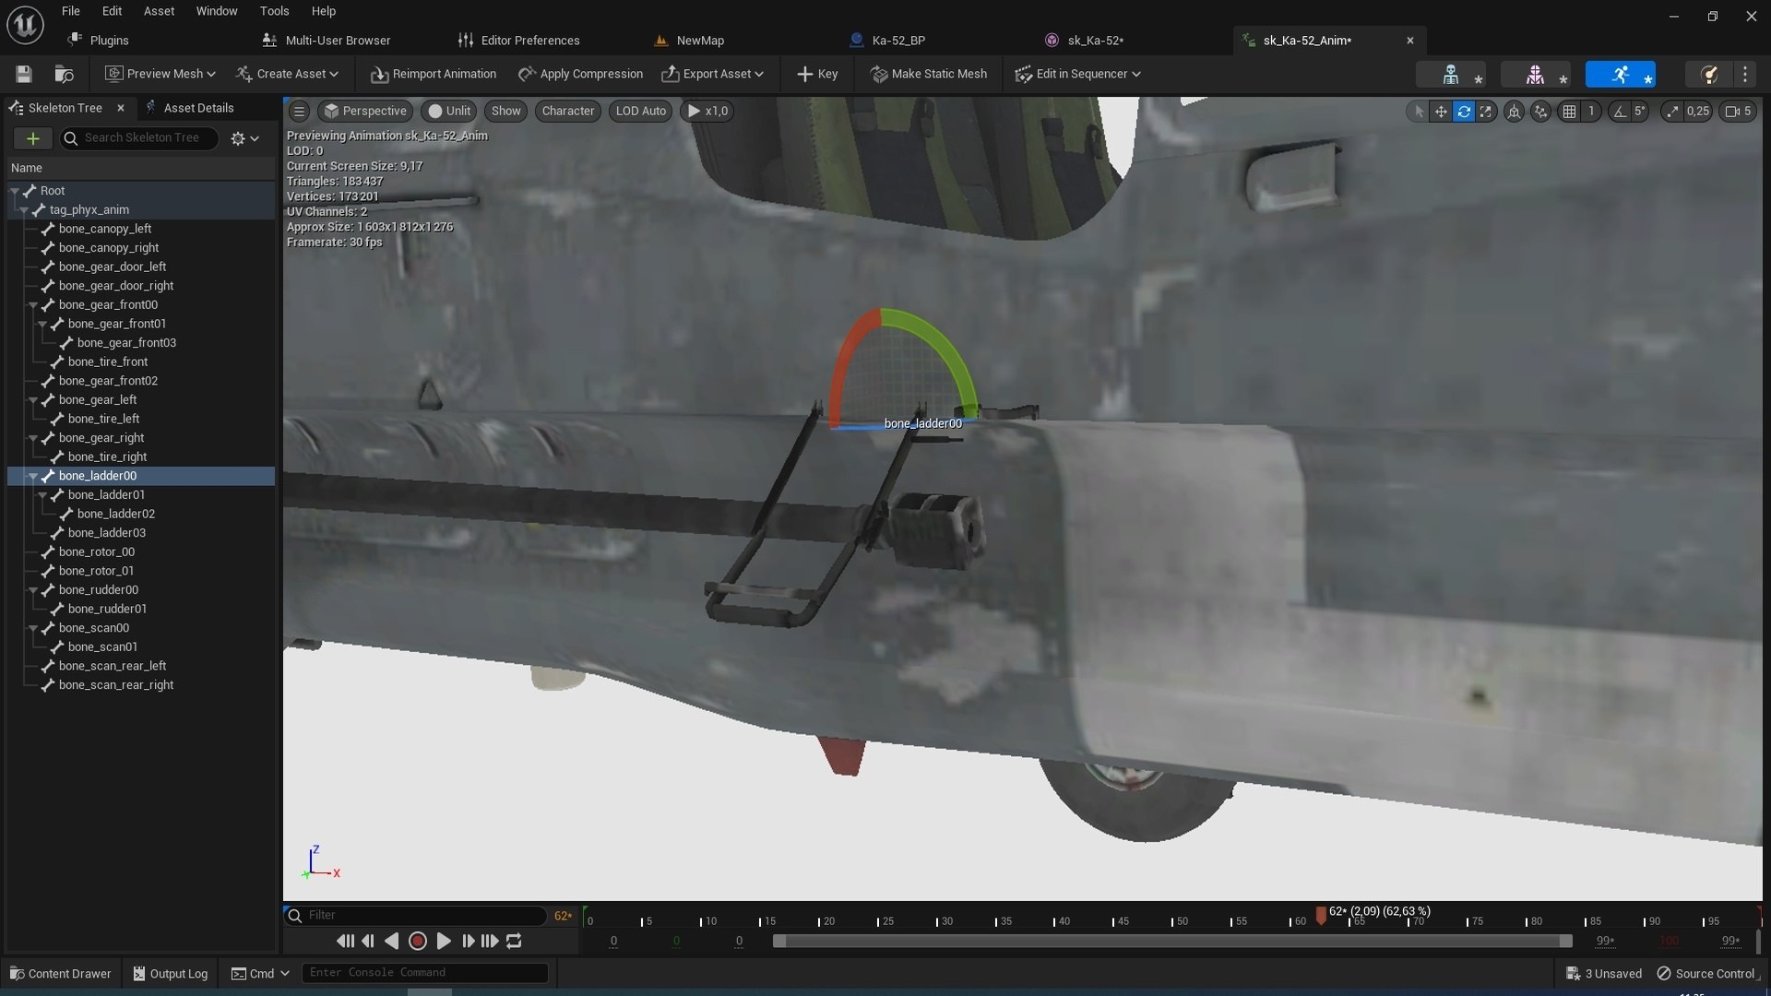1771x996 pixels.
Task: Open the Skeleton editor mode
Action: [1451, 74]
